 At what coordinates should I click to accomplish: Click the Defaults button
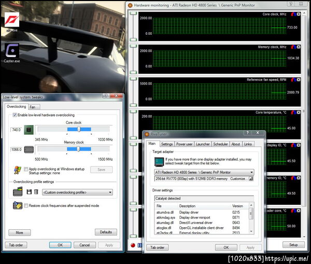pos(106,232)
